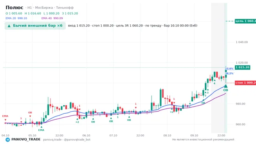Click the green EMA marker below the 05.10 candles
Screen dimensions: 256x144
(x=41, y=129)
